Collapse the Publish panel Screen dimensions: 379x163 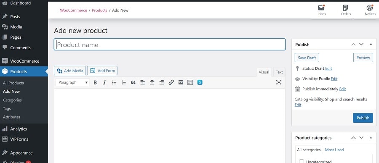point(371,45)
